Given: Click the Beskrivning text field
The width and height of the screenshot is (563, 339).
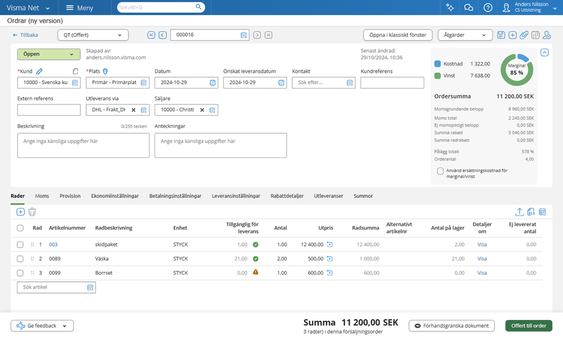Looking at the screenshot, I should coord(83,145).
